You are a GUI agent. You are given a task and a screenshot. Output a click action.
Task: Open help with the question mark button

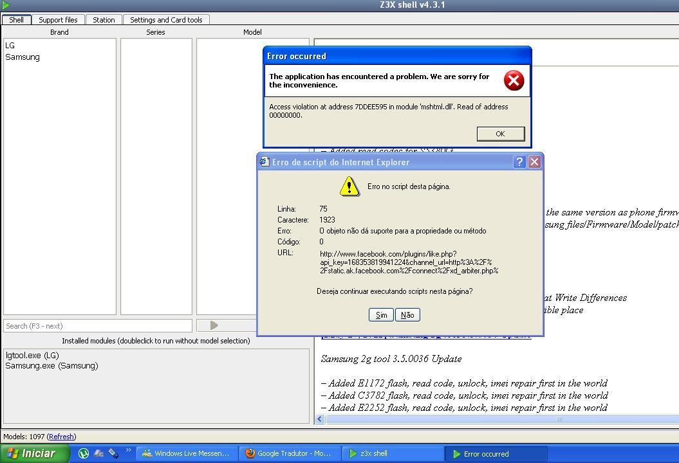coord(519,162)
